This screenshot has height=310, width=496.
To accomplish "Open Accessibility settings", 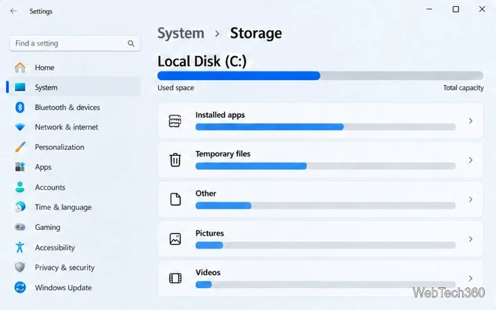I will pos(74,247).
